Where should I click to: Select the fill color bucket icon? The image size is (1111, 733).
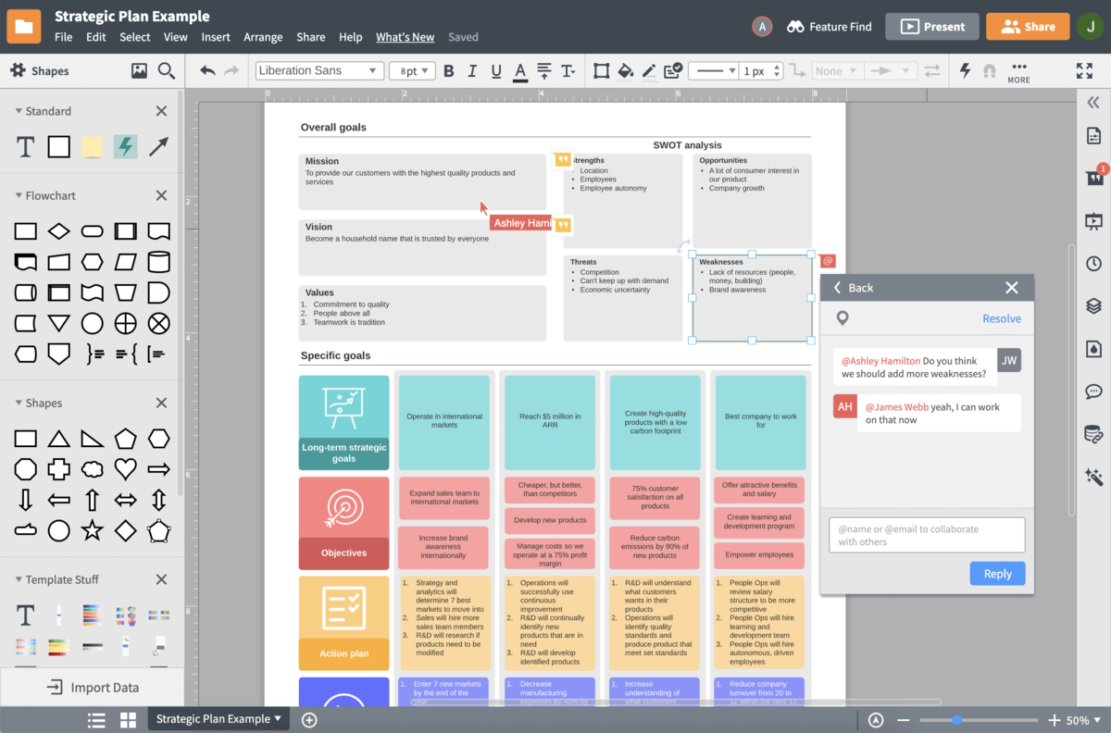pos(625,71)
